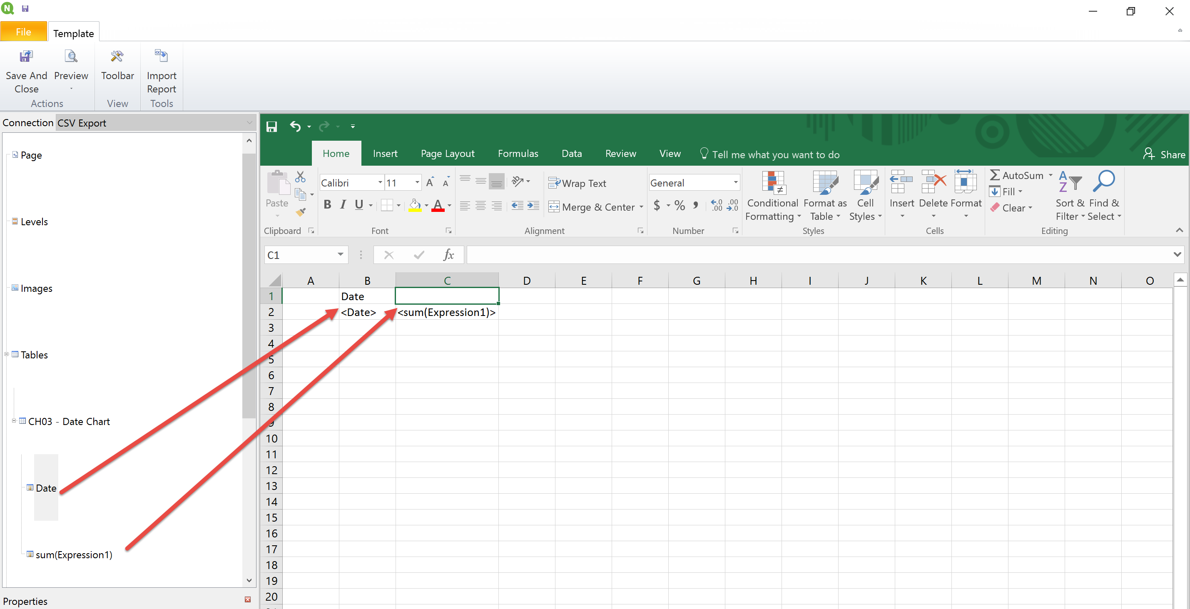Click the AutoSum button
This screenshot has width=1190, height=609.
coord(1016,175)
